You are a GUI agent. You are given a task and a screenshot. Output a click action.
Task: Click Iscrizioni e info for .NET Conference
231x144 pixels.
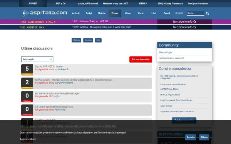184,22
